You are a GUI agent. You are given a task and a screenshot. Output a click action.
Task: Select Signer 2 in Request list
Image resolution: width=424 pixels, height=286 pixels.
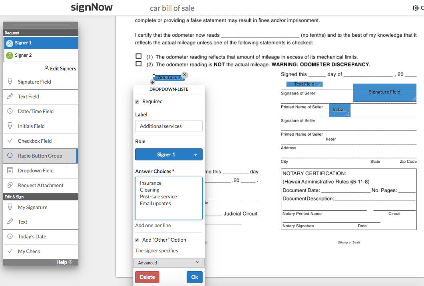pos(42,55)
